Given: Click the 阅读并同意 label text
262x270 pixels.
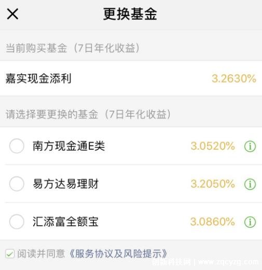Looking at the screenshot, I should 41,254.
